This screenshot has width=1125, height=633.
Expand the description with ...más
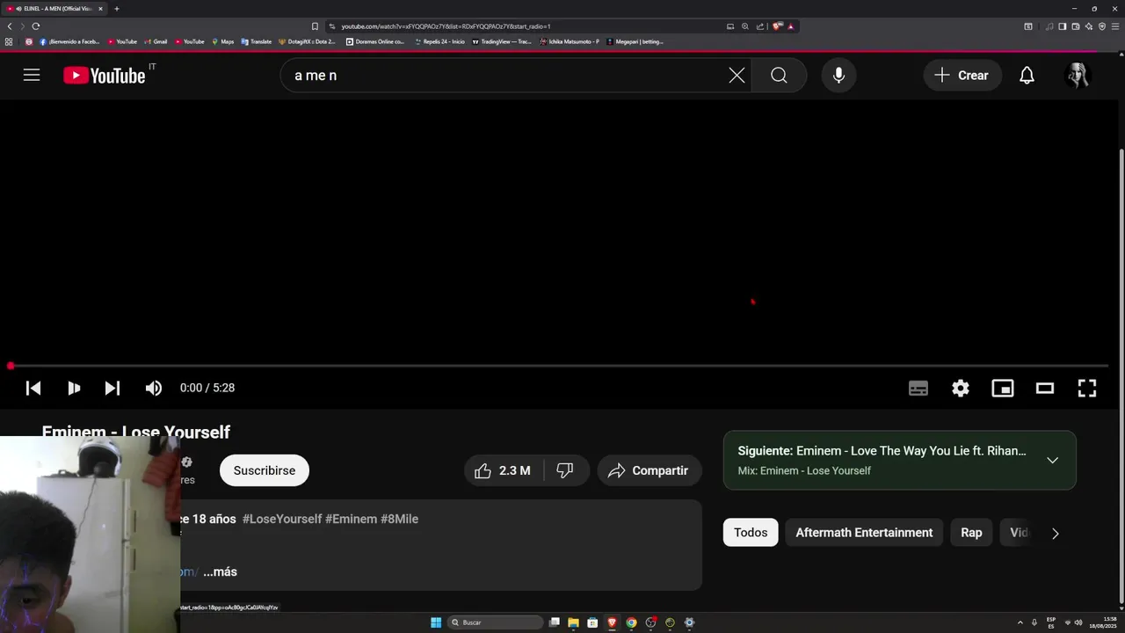click(220, 571)
